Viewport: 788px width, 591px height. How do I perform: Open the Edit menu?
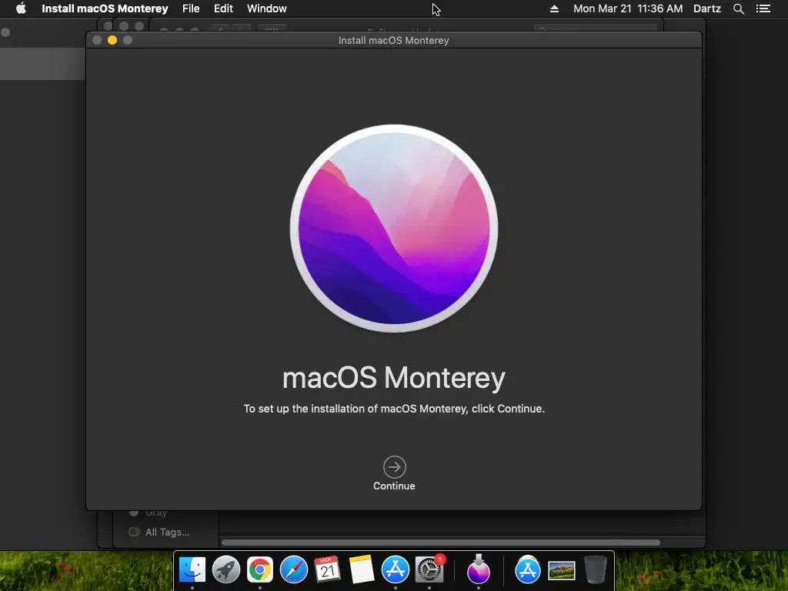point(223,8)
